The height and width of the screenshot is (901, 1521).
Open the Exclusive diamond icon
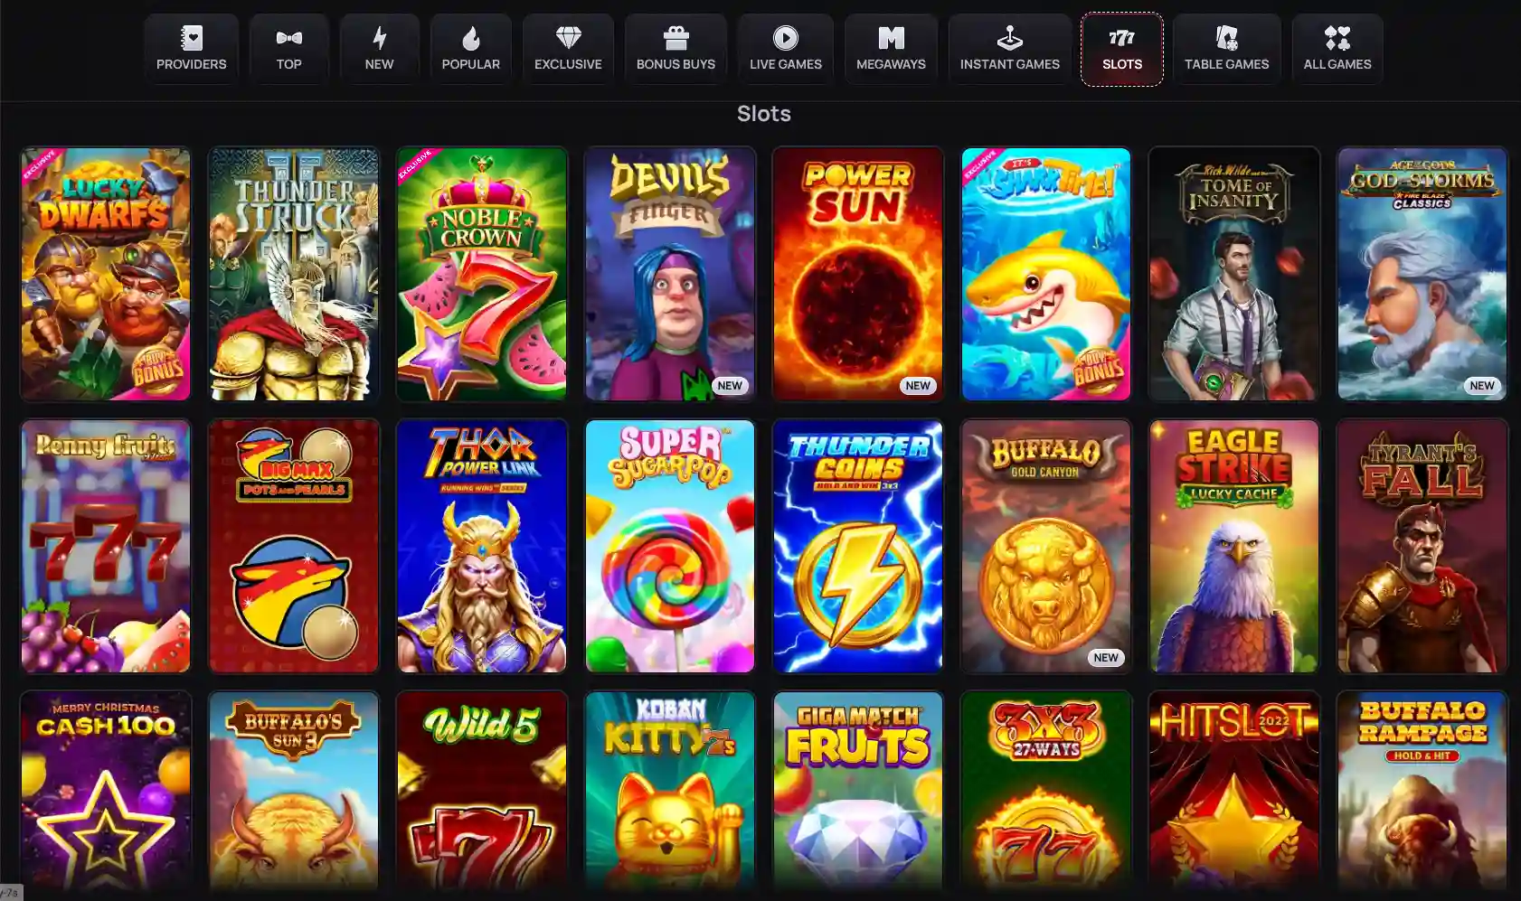[x=568, y=38]
